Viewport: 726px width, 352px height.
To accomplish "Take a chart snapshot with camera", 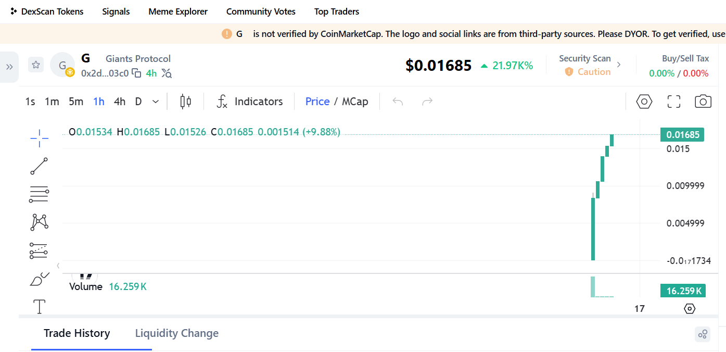I will click(x=703, y=102).
